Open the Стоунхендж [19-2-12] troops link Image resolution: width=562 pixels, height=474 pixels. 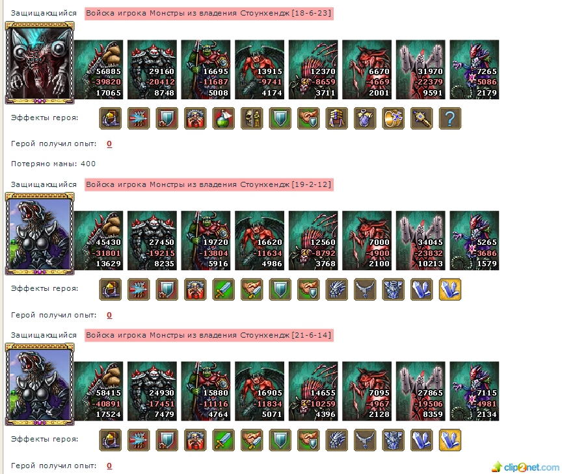coord(209,184)
